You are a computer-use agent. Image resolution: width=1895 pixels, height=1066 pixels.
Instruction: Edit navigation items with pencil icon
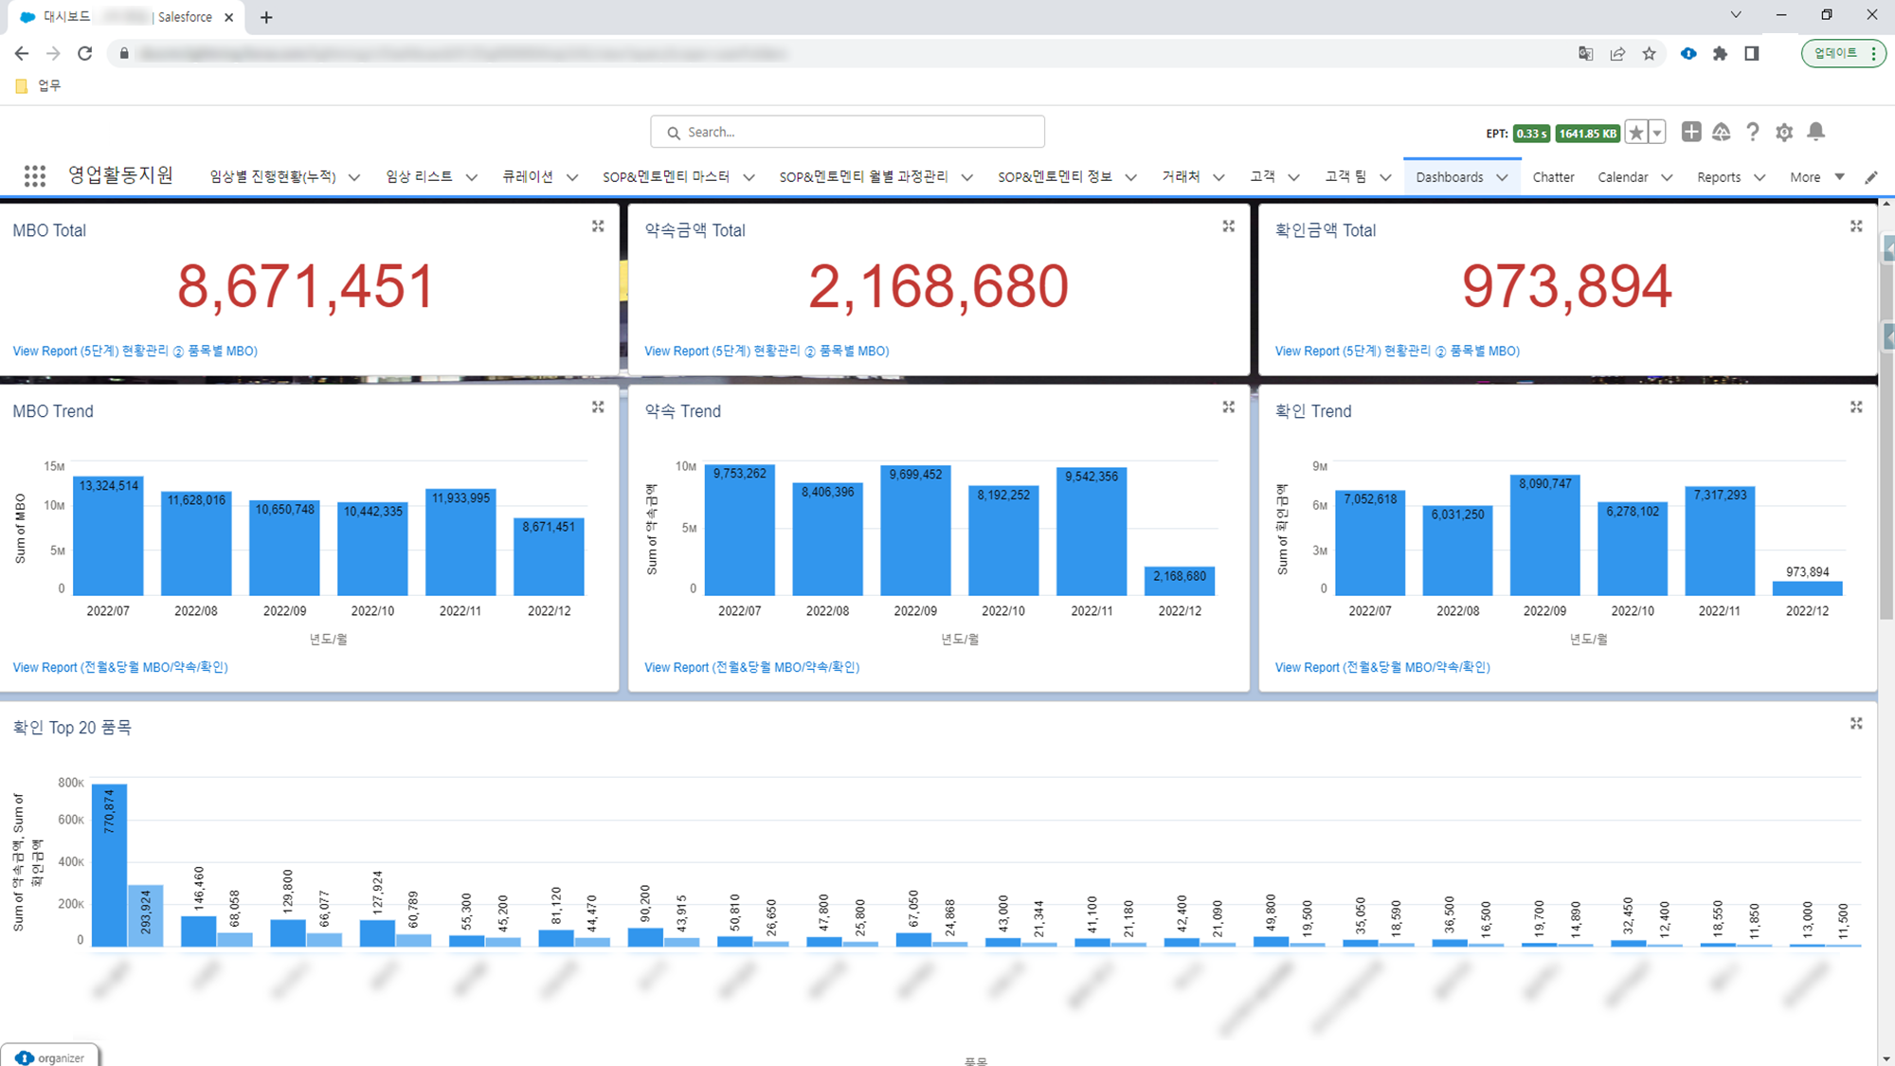pos(1871,177)
